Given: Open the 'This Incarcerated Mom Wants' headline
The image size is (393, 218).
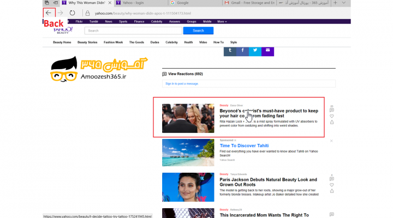Looking at the screenshot, I should click(x=264, y=215).
